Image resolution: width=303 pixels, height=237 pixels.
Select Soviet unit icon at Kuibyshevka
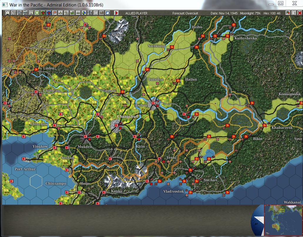227,36
